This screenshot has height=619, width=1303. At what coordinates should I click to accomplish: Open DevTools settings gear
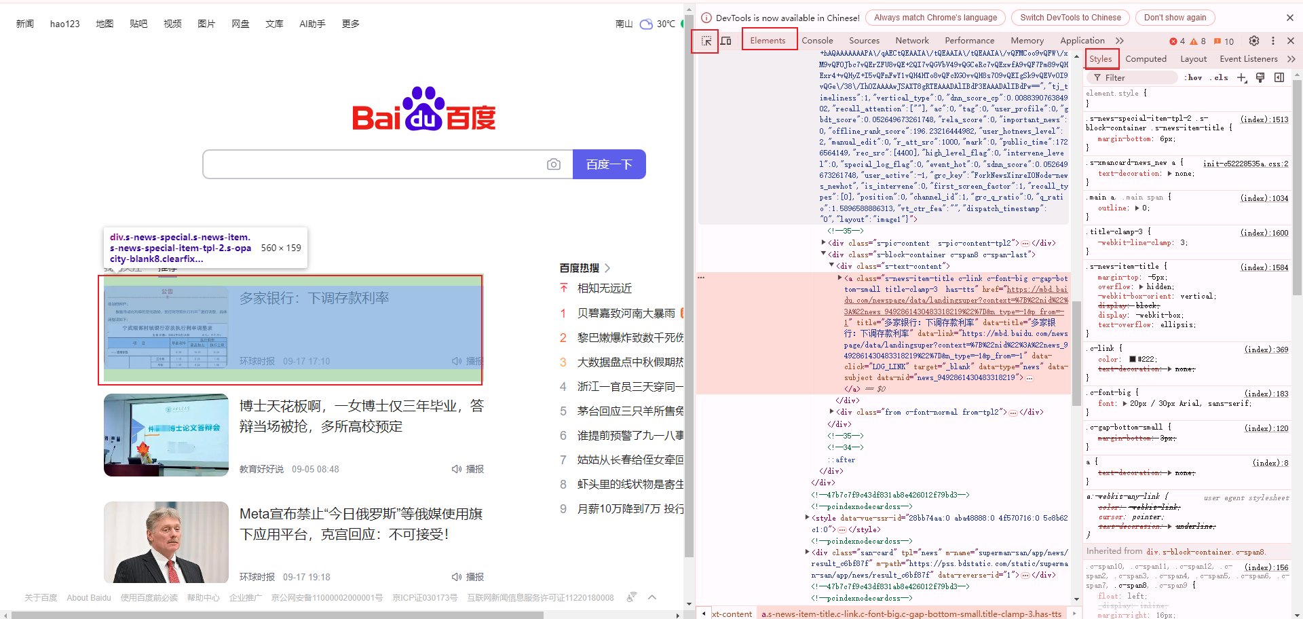pyautogui.click(x=1254, y=41)
